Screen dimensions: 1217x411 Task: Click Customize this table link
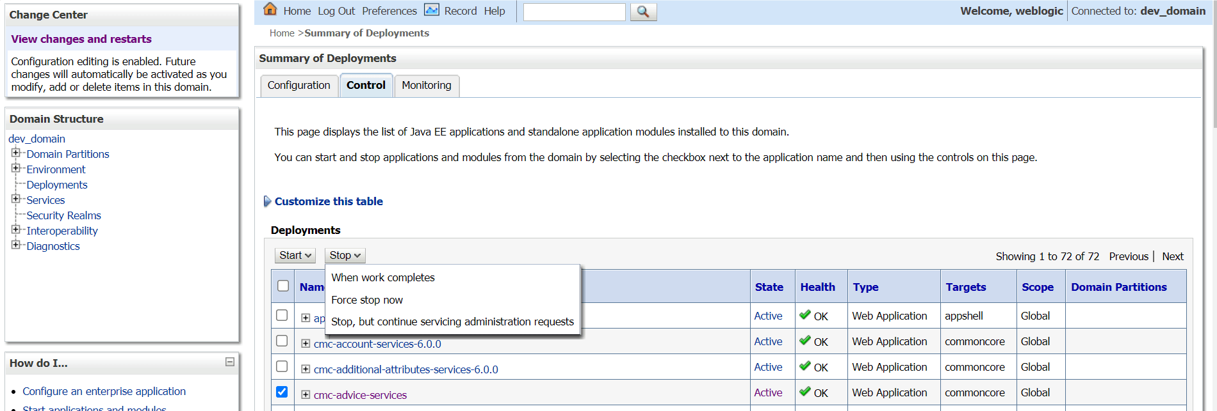click(x=329, y=201)
